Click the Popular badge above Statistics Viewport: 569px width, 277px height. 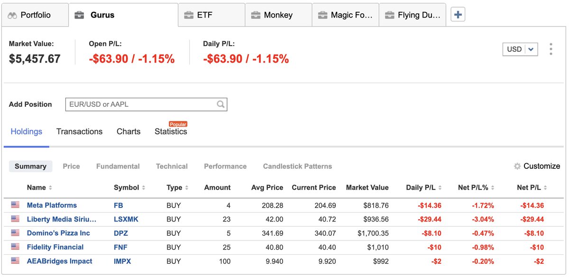178,124
